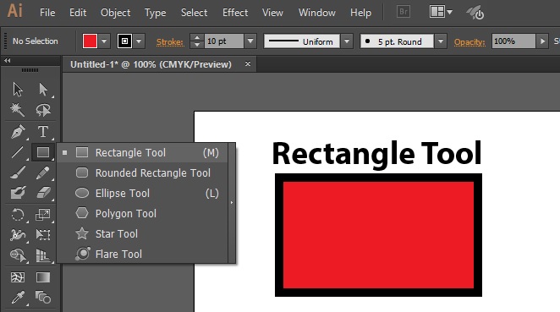The width and height of the screenshot is (560, 312).
Task: Select the Scale tool
Action: coord(43,215)
